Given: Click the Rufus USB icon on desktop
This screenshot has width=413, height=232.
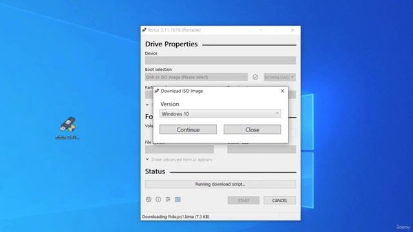Looking at the screenshot, I should (67, 128).
